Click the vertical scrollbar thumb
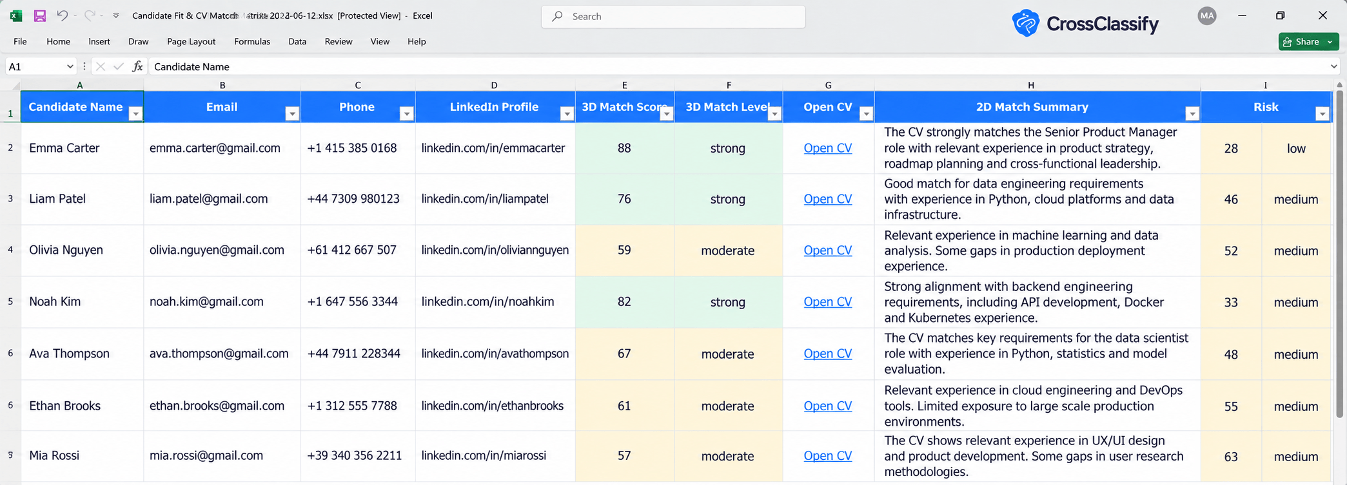Viewport: 1347px width, 485px height. point(1340,254)
